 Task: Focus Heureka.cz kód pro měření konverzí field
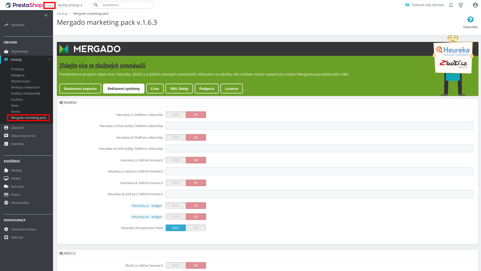point(319,171)
